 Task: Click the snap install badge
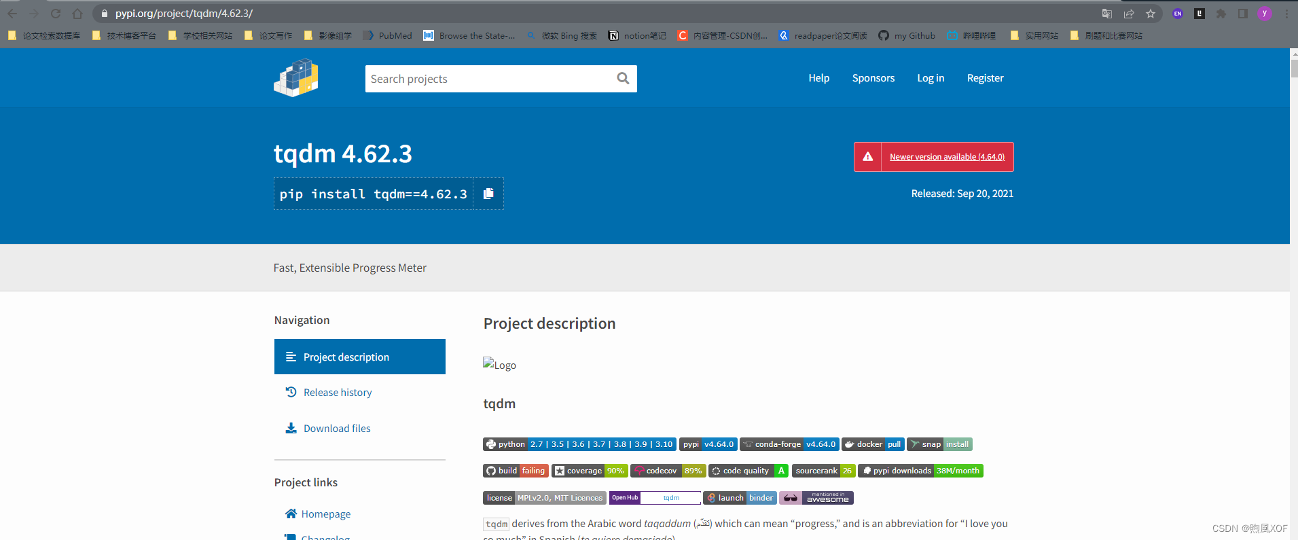point(939,444)
